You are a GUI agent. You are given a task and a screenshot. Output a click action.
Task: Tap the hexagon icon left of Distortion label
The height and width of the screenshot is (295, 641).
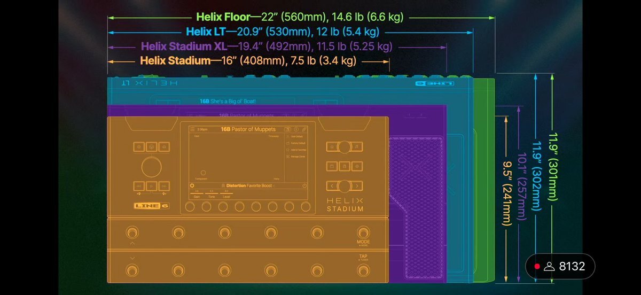pos(192,185)
